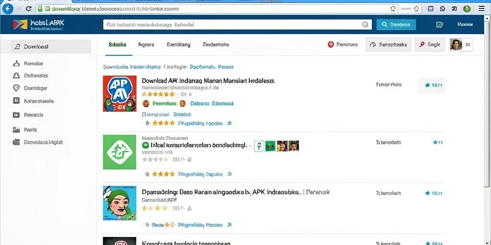Click the Demlarger pin icon in the sidebar
The width and height of the screenshot is (491, 245).
coord(16,88)
